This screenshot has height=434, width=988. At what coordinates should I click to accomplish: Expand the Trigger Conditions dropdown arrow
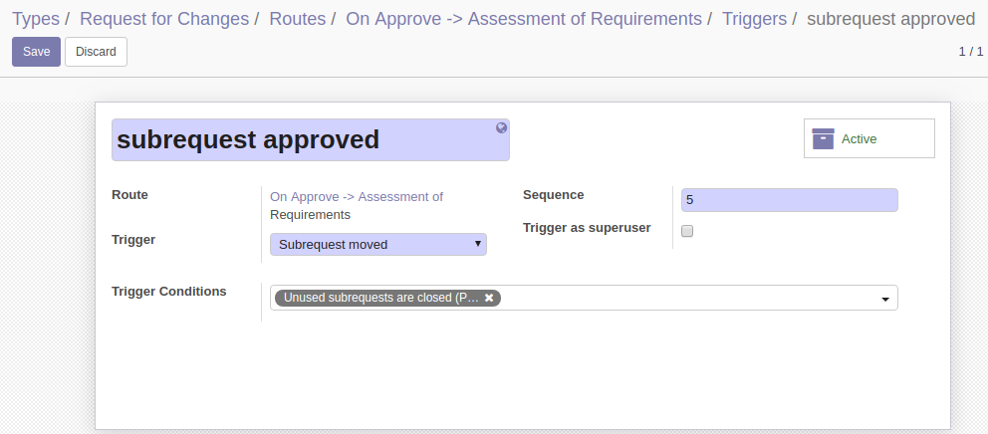coord(885,300)
